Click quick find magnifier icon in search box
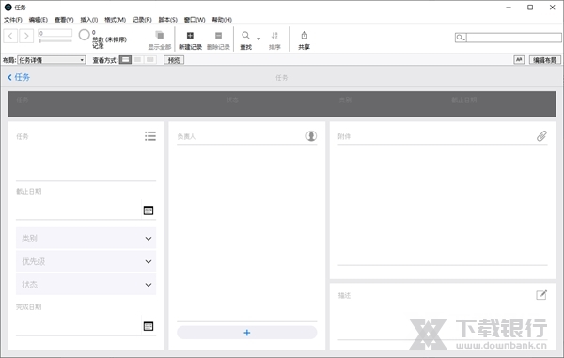564x358 pixels. point(461,38)
